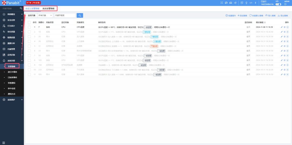This screenshot has height=145, width=292.
Task: Edit the policy with ID 33
Action: (281, 51)
